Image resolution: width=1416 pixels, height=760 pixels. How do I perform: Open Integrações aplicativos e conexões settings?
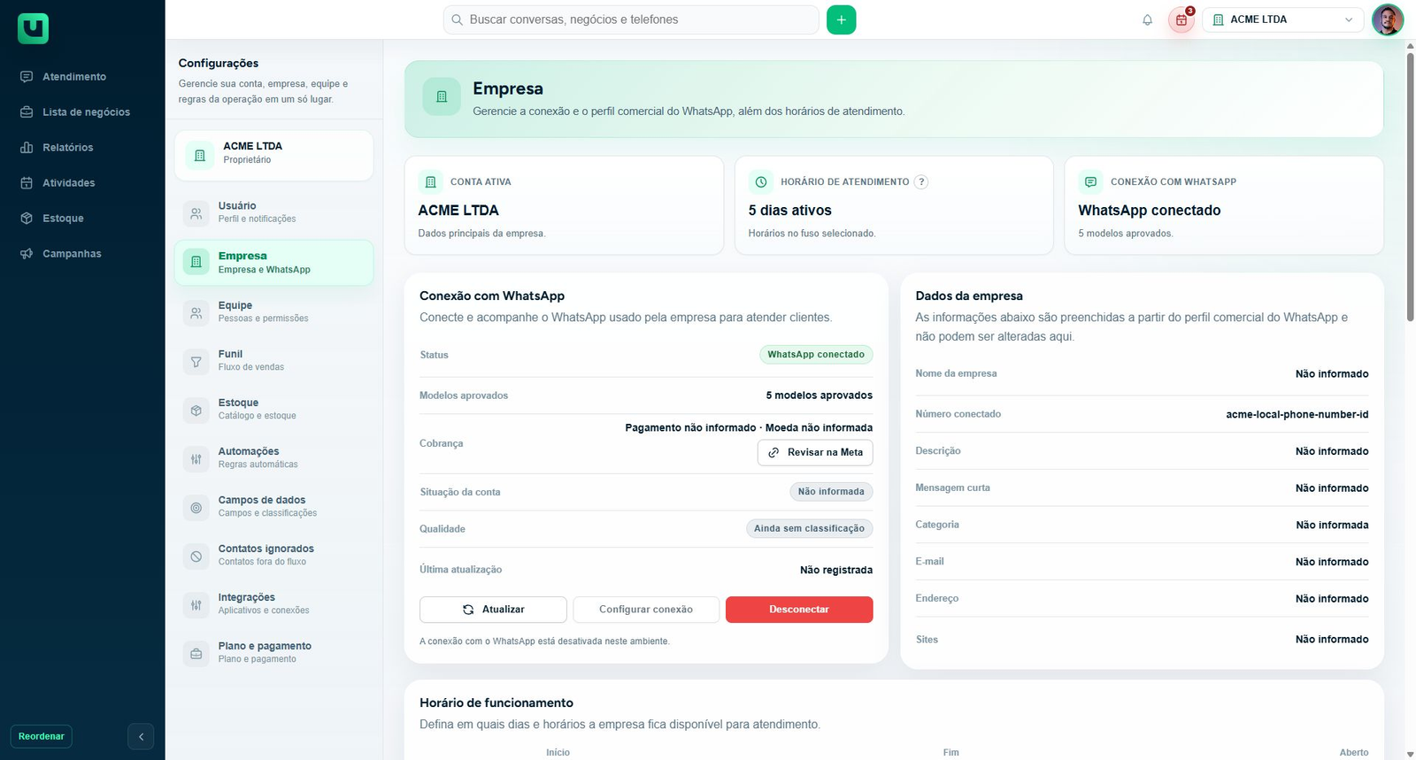pos(273,603)
